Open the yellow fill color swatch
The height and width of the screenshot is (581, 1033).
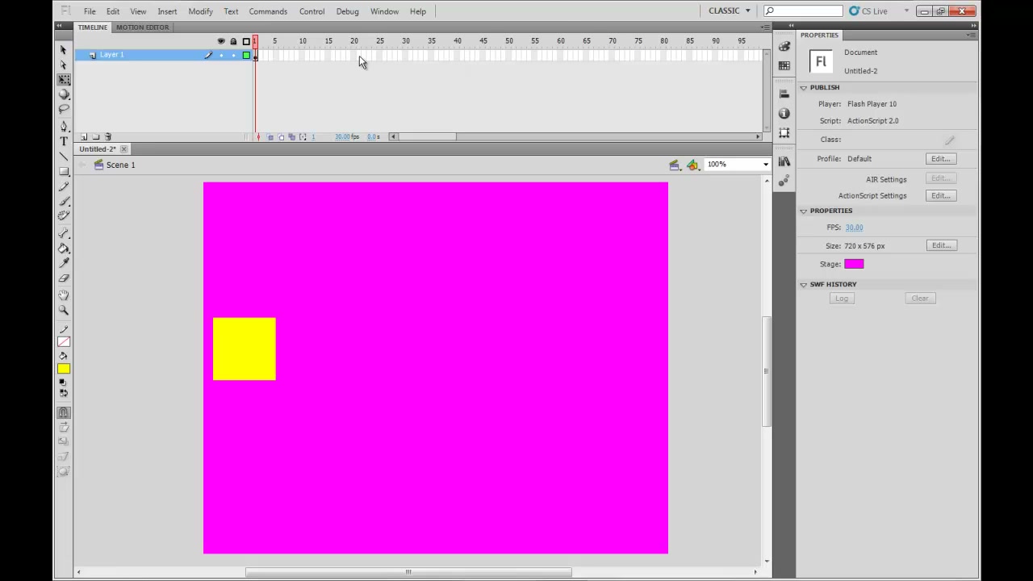[64, 369]
